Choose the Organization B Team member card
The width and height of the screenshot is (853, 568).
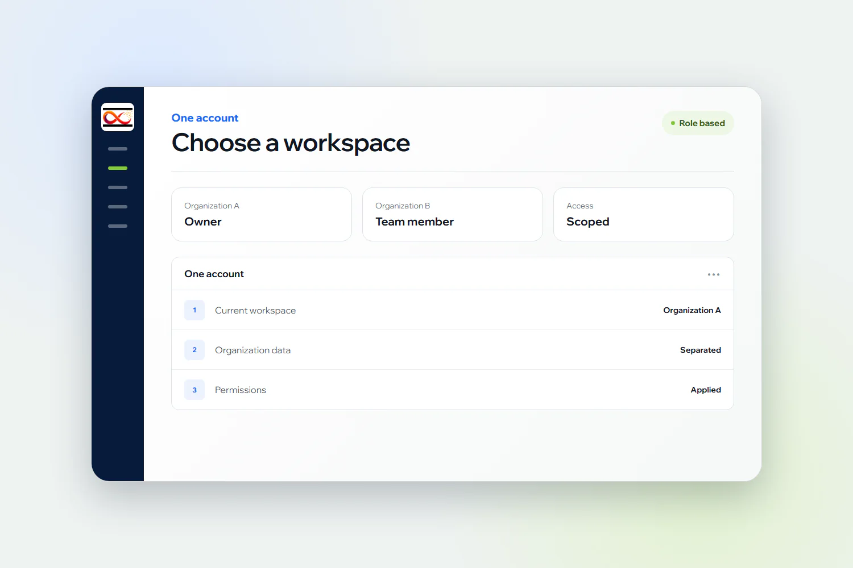coord(453,215)
